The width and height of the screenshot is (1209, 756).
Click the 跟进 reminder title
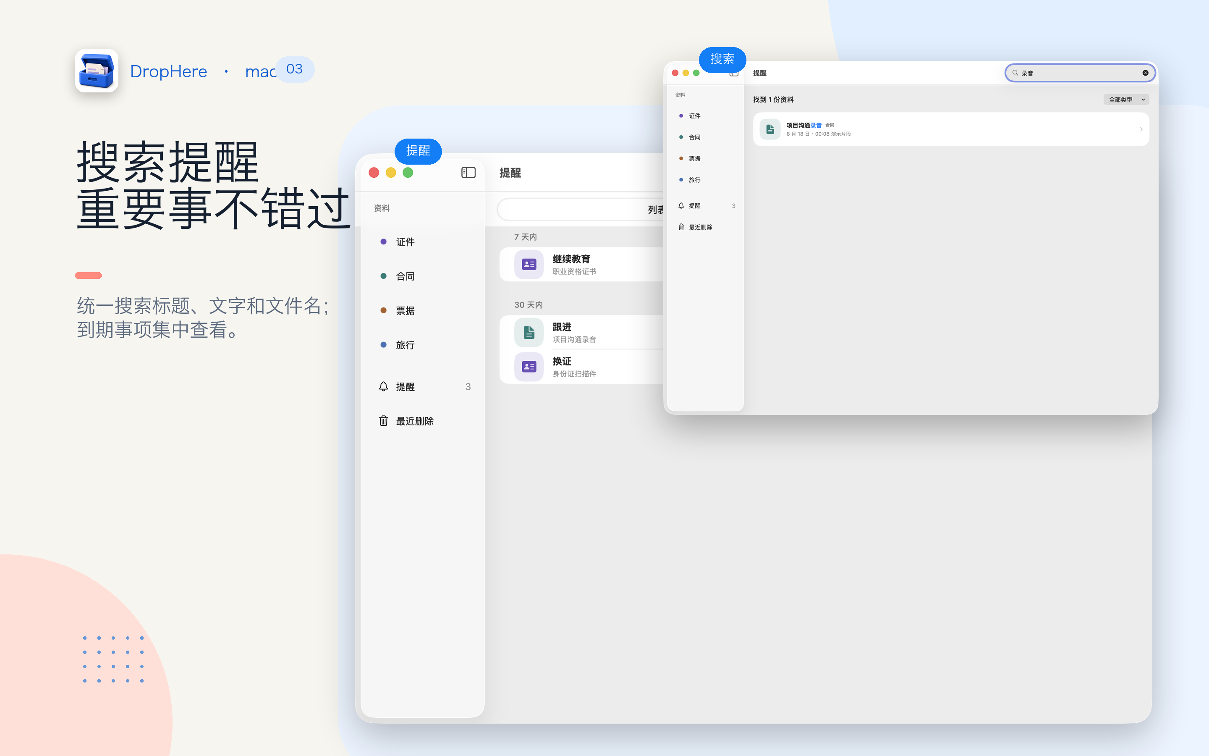coord(562,327)
